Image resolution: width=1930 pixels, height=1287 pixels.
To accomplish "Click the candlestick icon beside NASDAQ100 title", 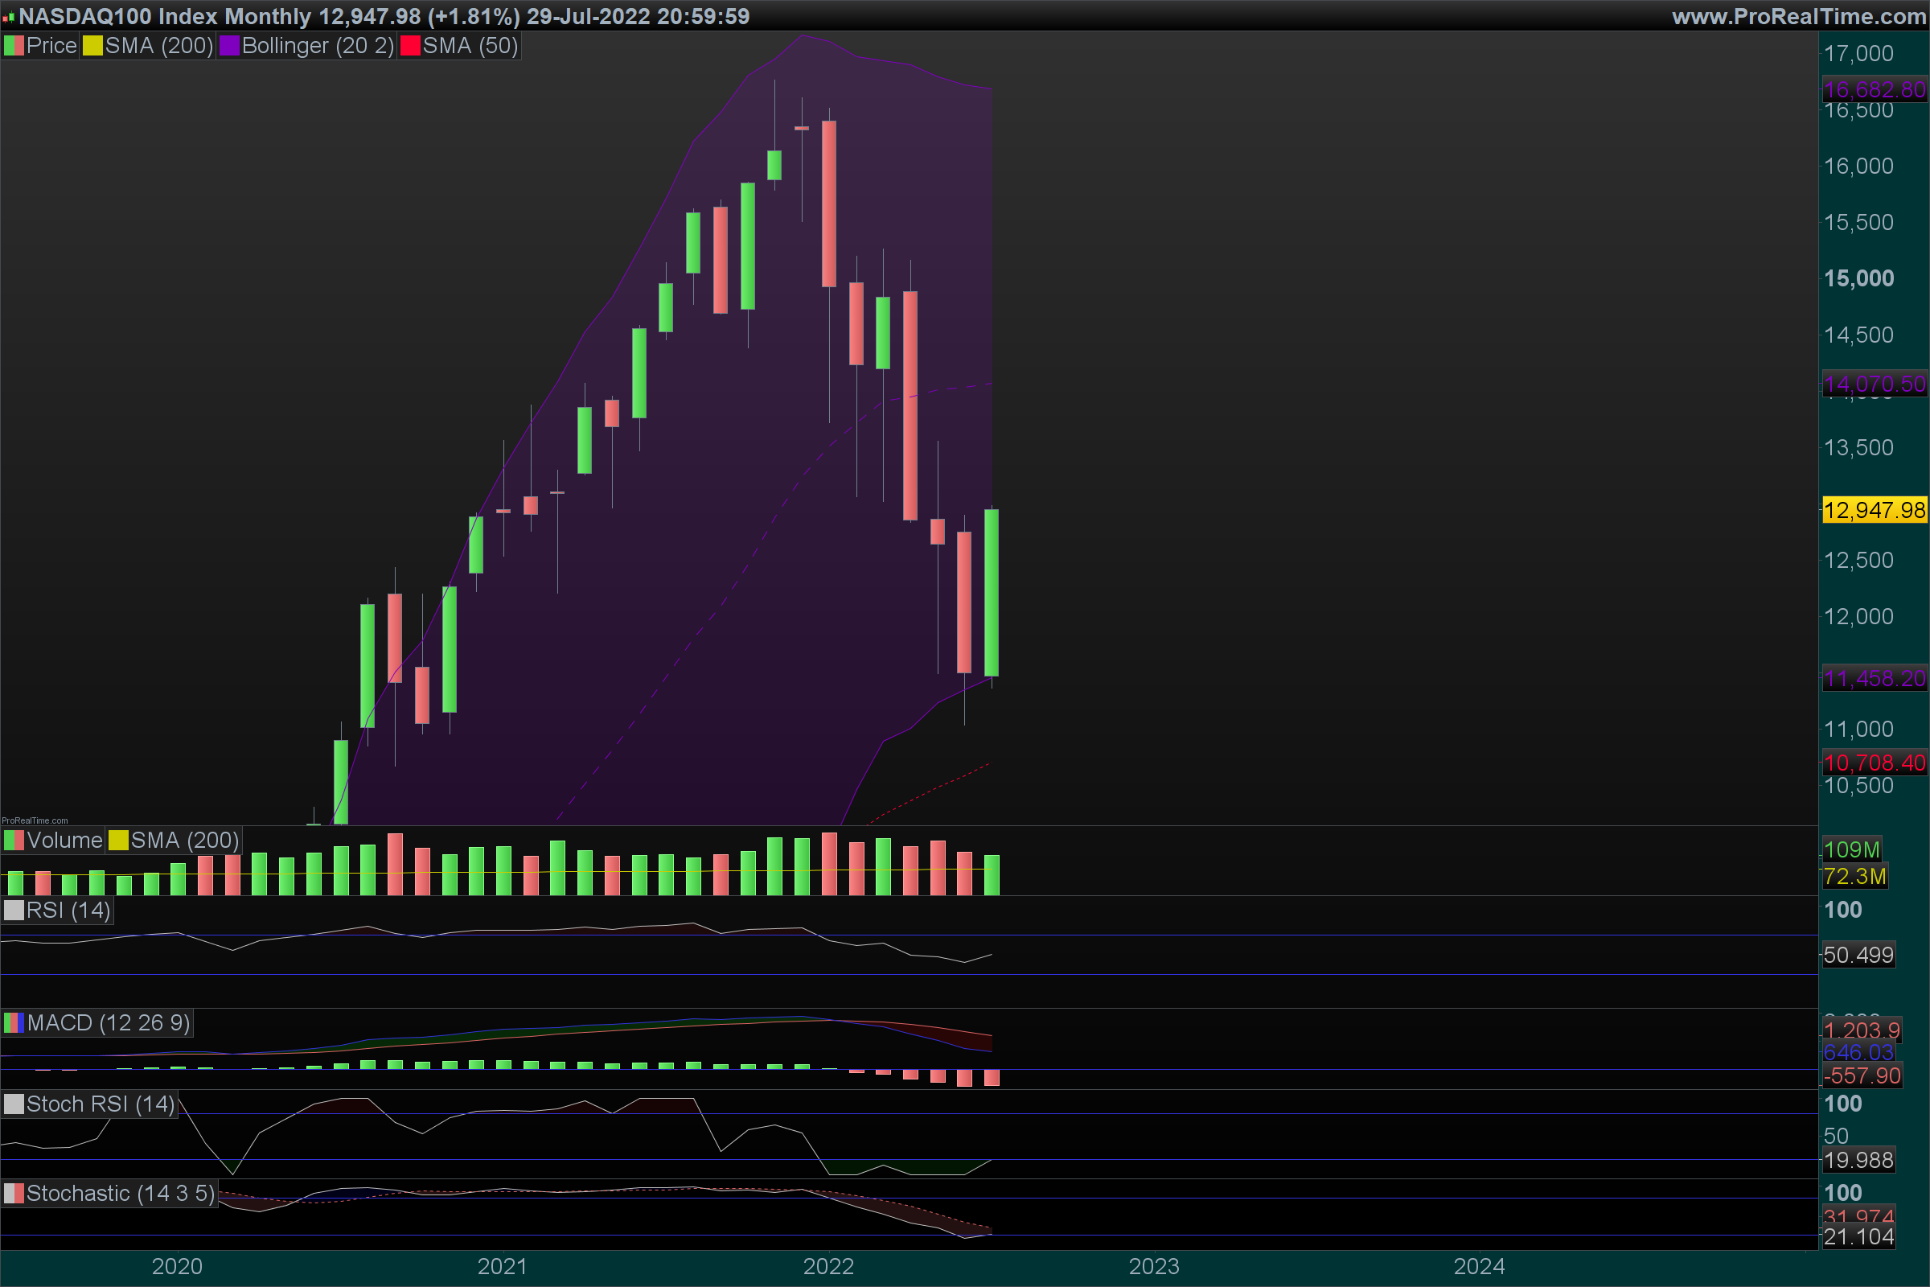I will click(8, 16).
